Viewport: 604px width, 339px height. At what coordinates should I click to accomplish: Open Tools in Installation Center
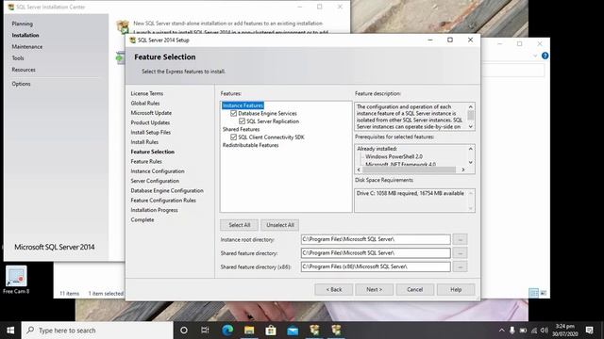pyautogui.click(x=18, y=58)
